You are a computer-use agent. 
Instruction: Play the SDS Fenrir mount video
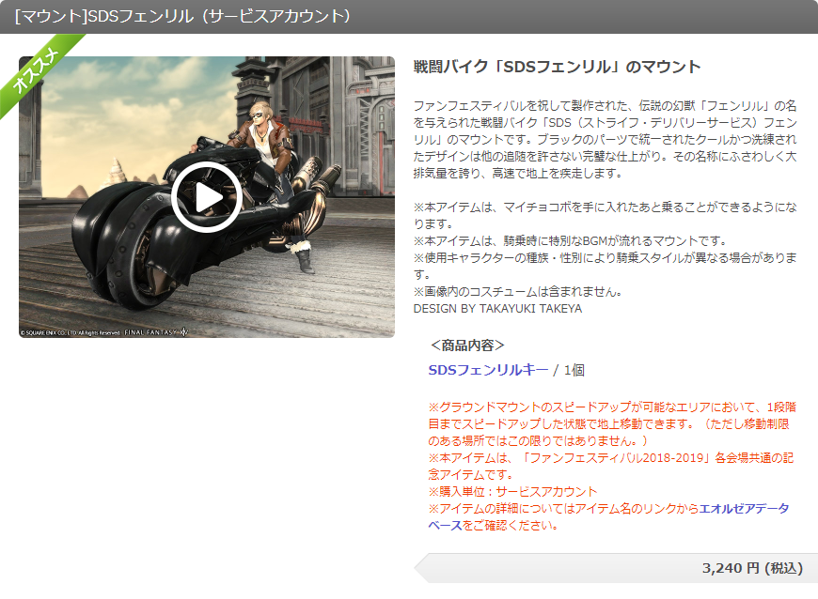(x=207, y=197)
